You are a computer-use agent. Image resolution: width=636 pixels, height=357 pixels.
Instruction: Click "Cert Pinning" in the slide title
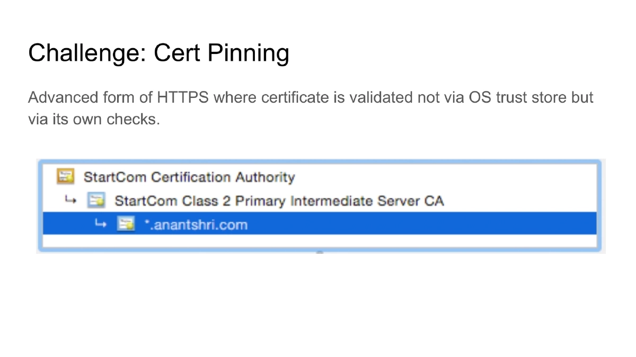click(x=222, y=53)
